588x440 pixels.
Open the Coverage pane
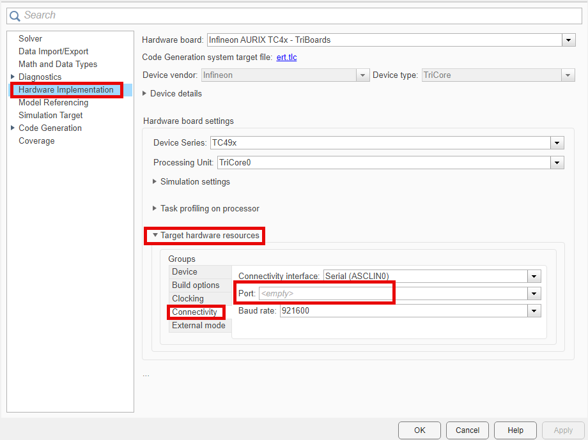tap(36, 141)
